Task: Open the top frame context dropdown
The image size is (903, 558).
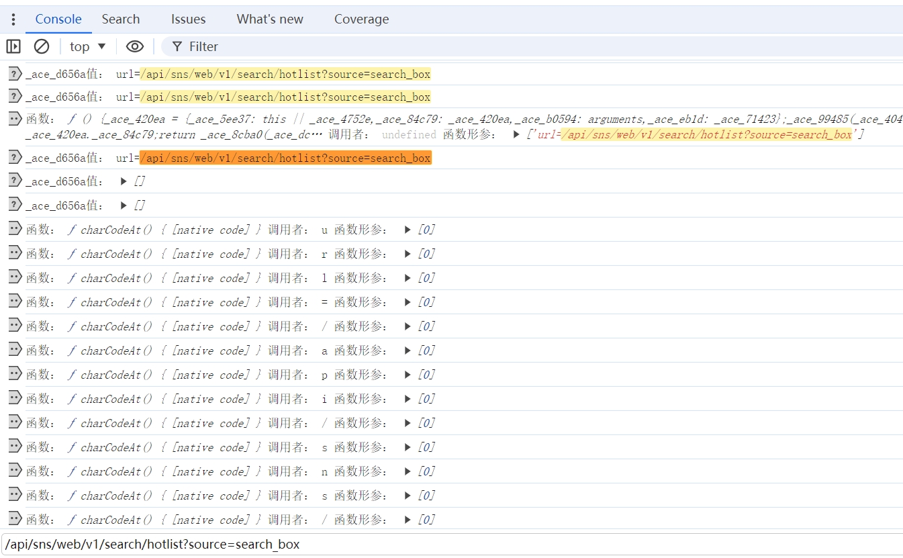Action: pos(87,46)
